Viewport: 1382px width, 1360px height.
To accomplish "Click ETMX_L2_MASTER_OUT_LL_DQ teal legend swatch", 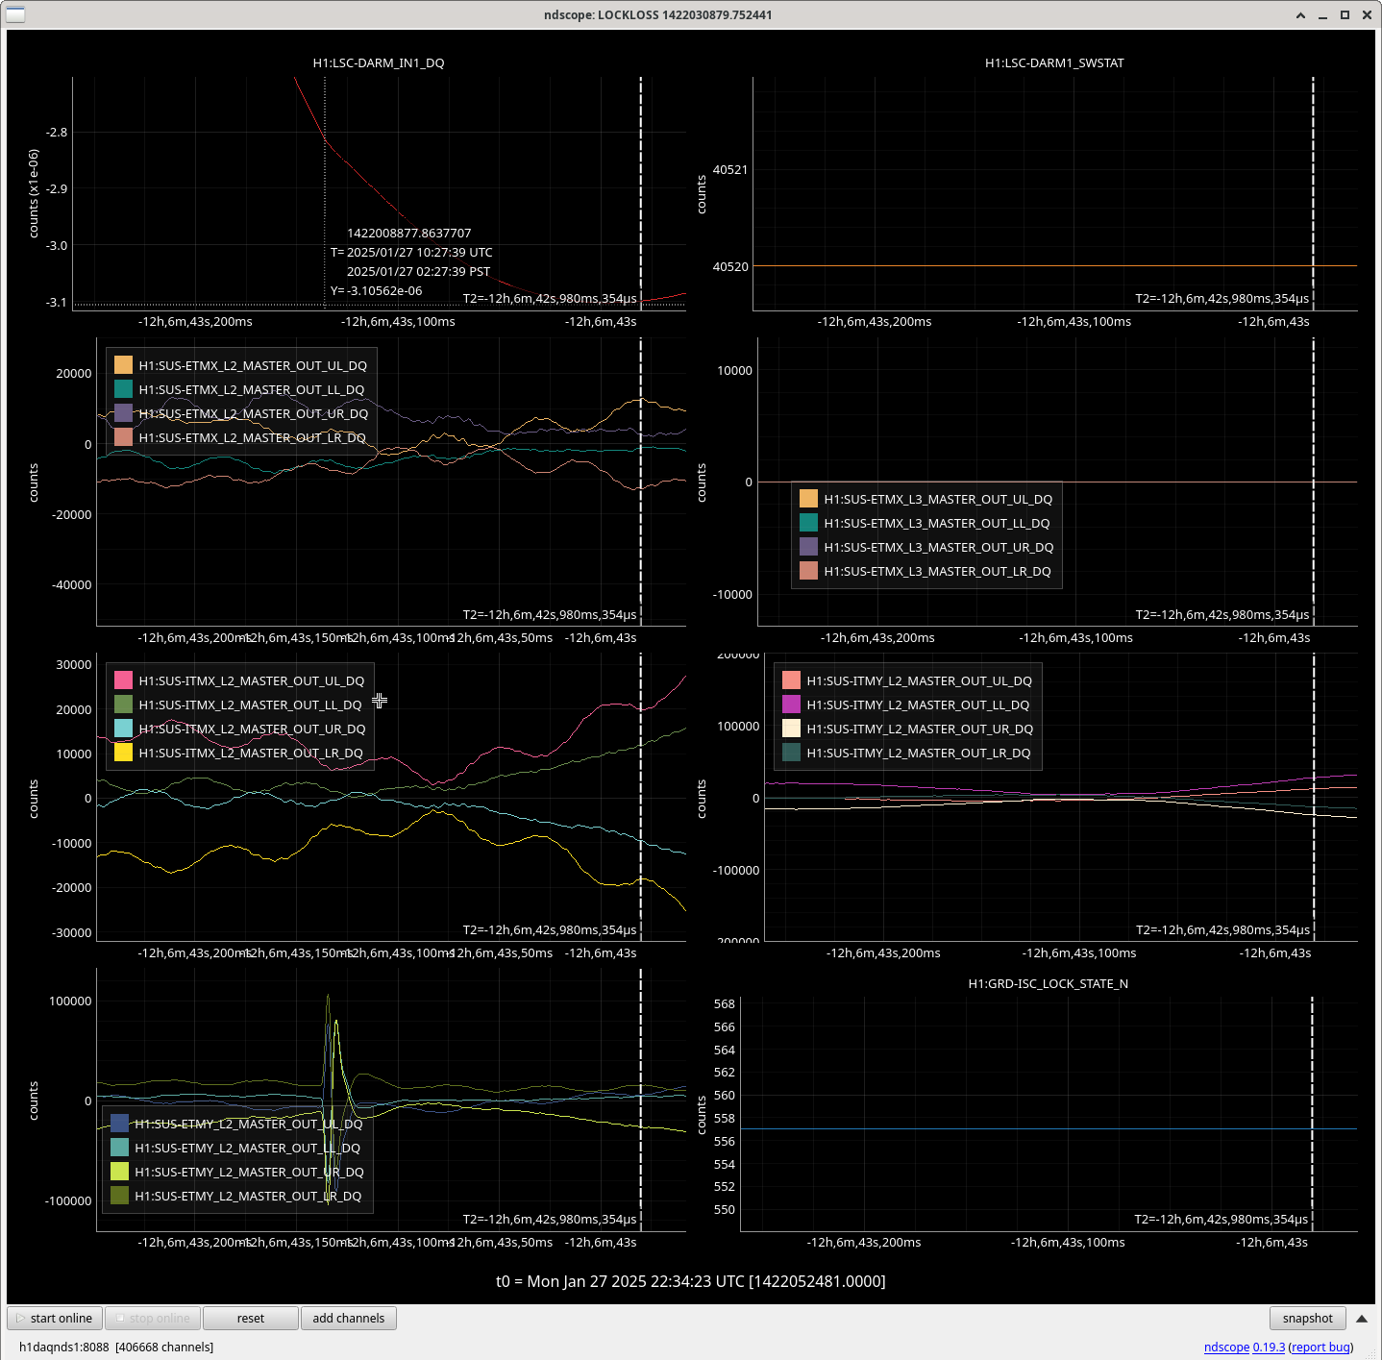I will [123, 389].
